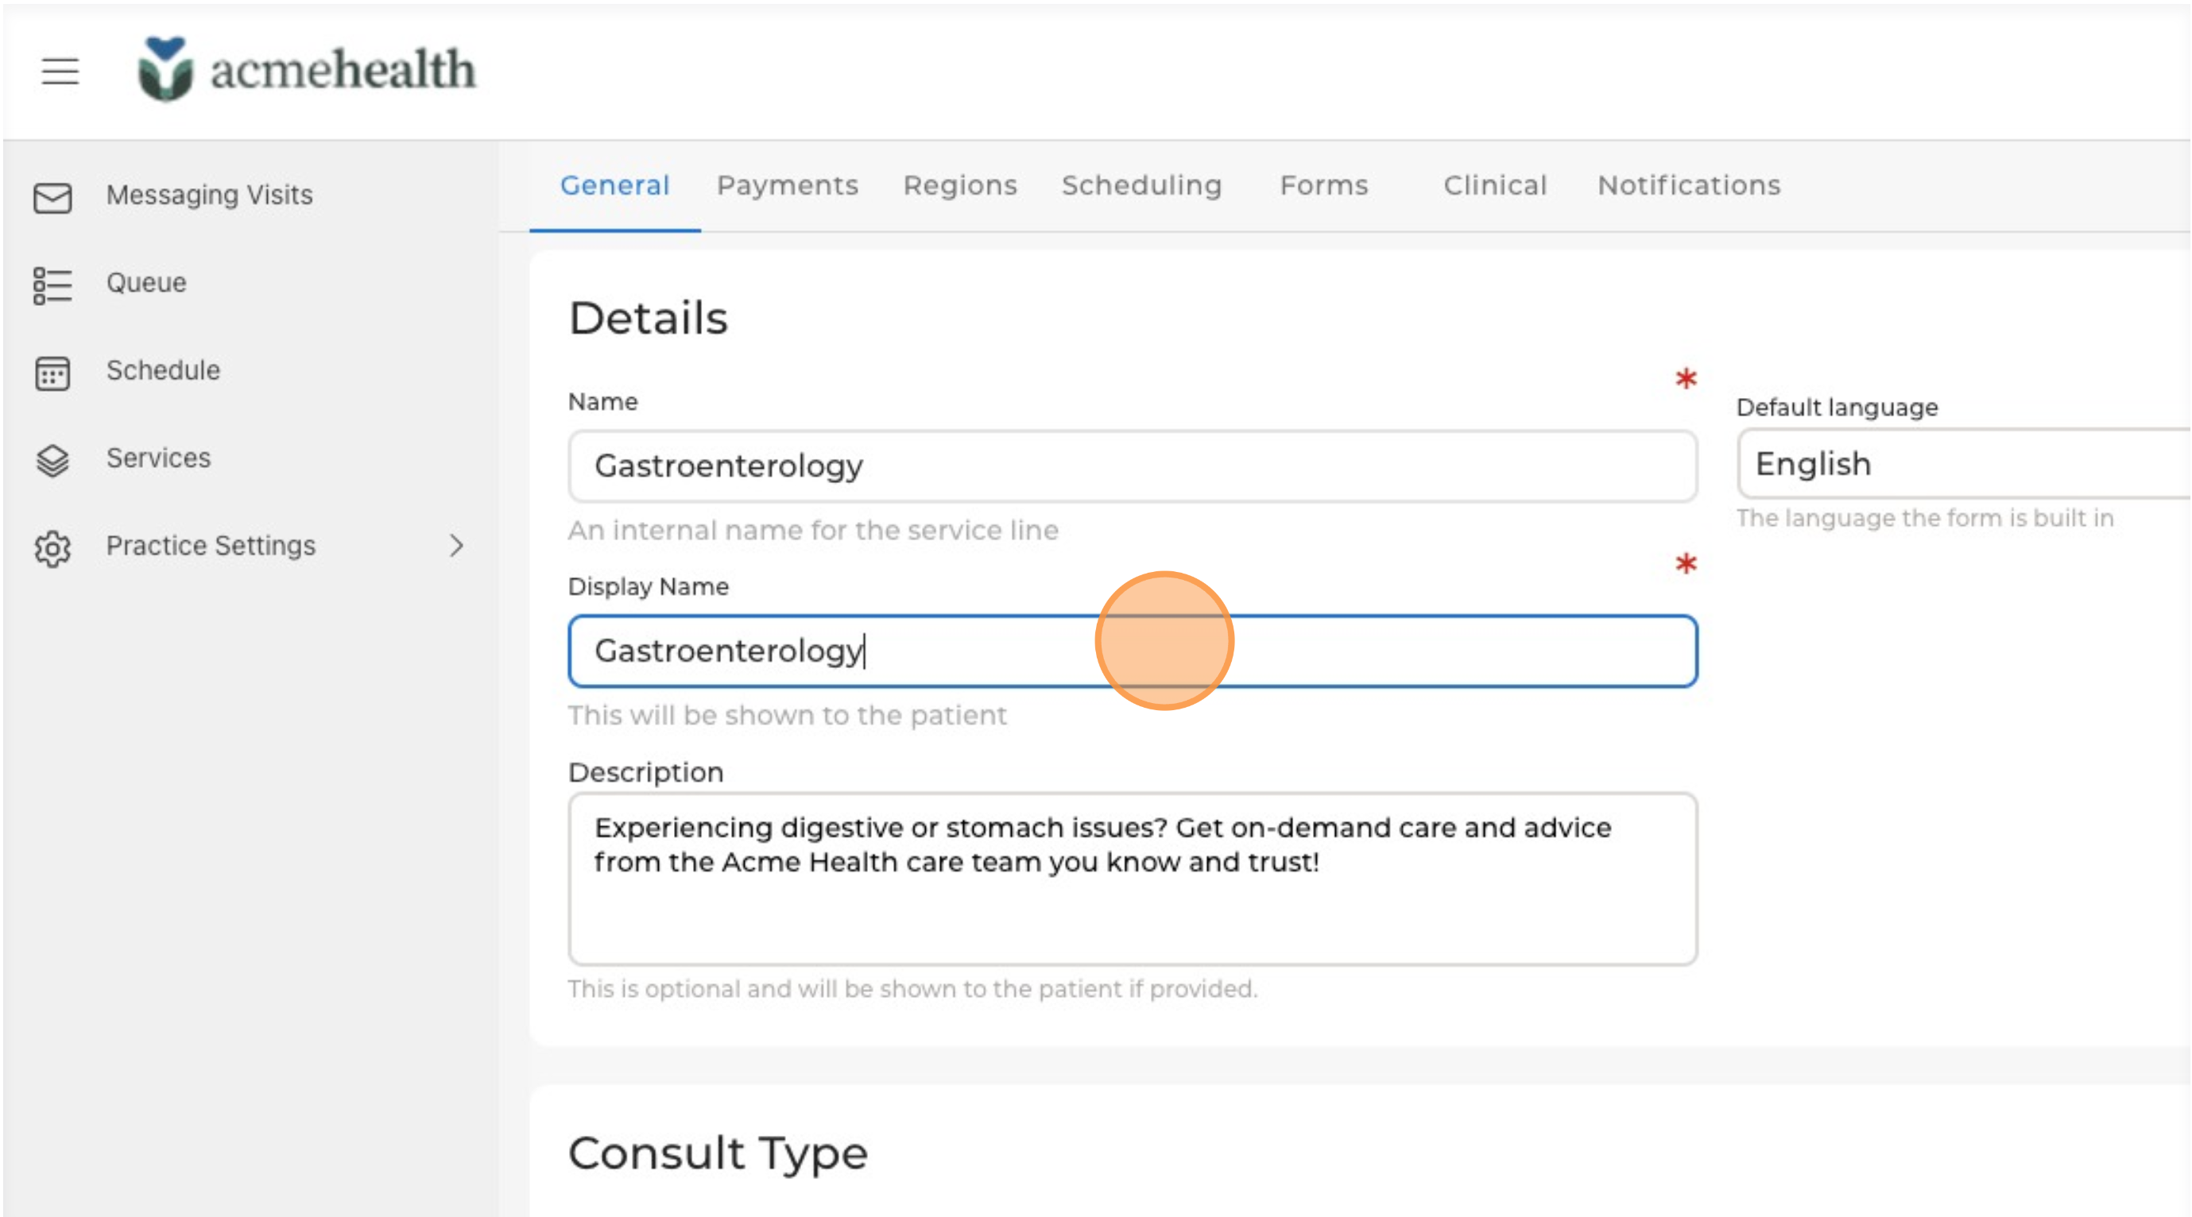Switch to the Notifications tab
The image size is (2192, 1217).
[x=1689, y=185]
